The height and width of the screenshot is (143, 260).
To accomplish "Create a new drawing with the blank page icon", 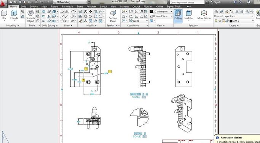I will tap(11, 2).
